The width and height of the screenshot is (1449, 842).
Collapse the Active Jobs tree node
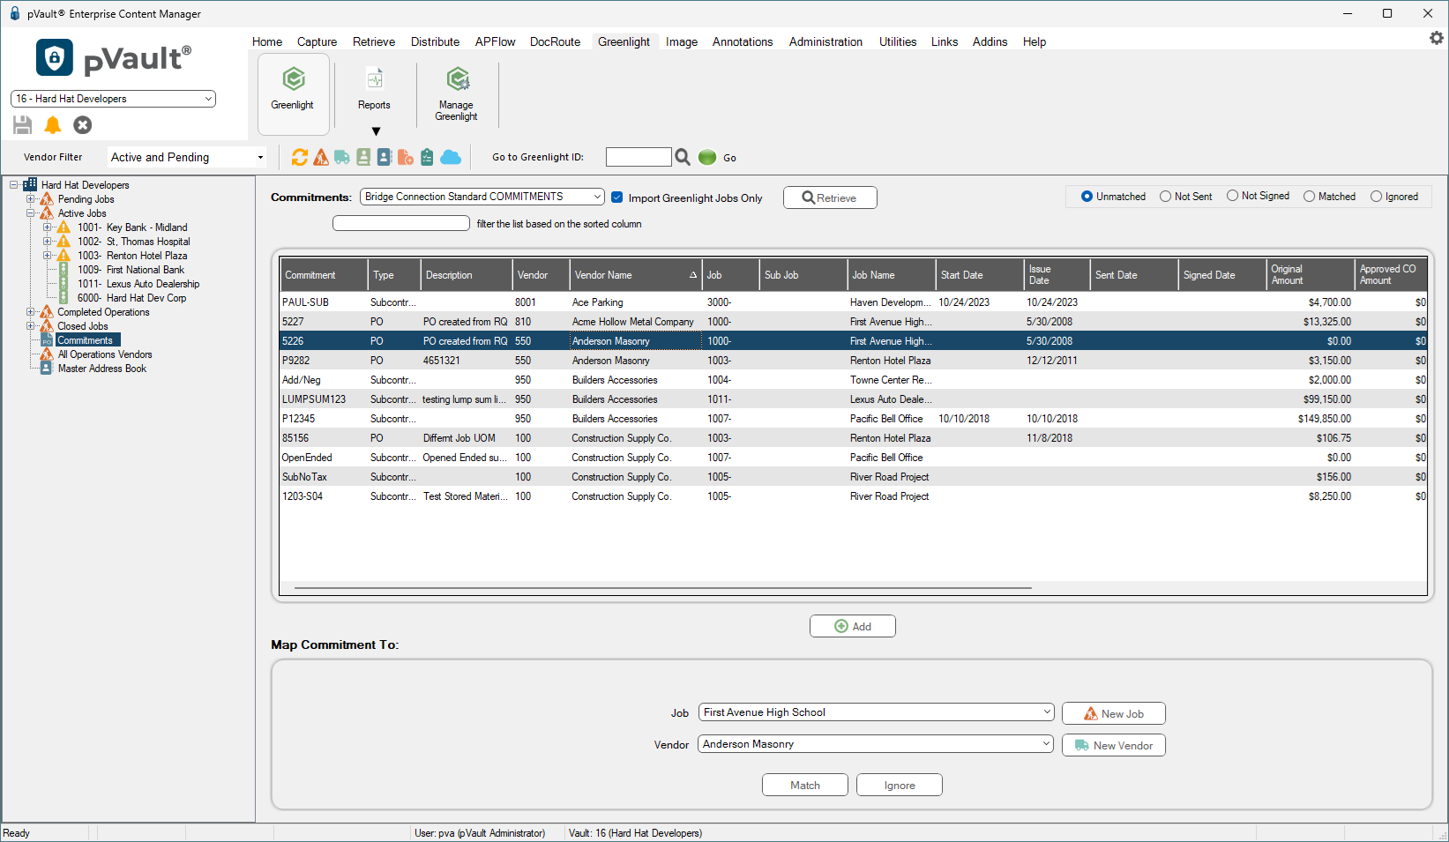coord(31,213)
